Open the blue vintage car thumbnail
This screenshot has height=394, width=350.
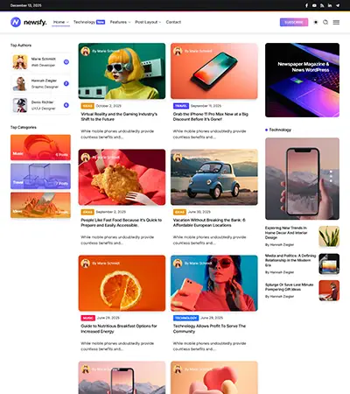tap(214, 177)
